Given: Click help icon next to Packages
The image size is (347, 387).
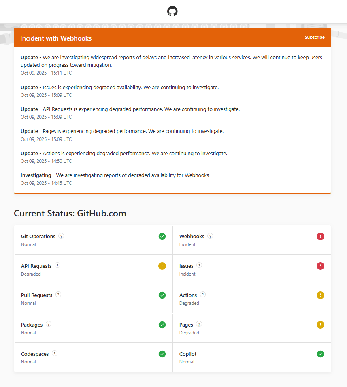Looking at the screenshot, I should pos(49,325).
